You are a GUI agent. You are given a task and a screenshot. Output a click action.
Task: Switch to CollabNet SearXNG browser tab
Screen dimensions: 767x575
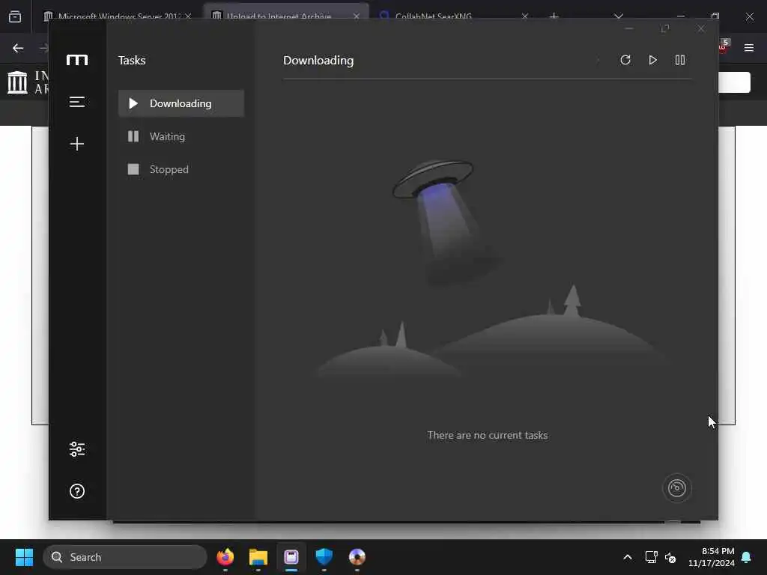pyautogui.click(x=434, y=16)
